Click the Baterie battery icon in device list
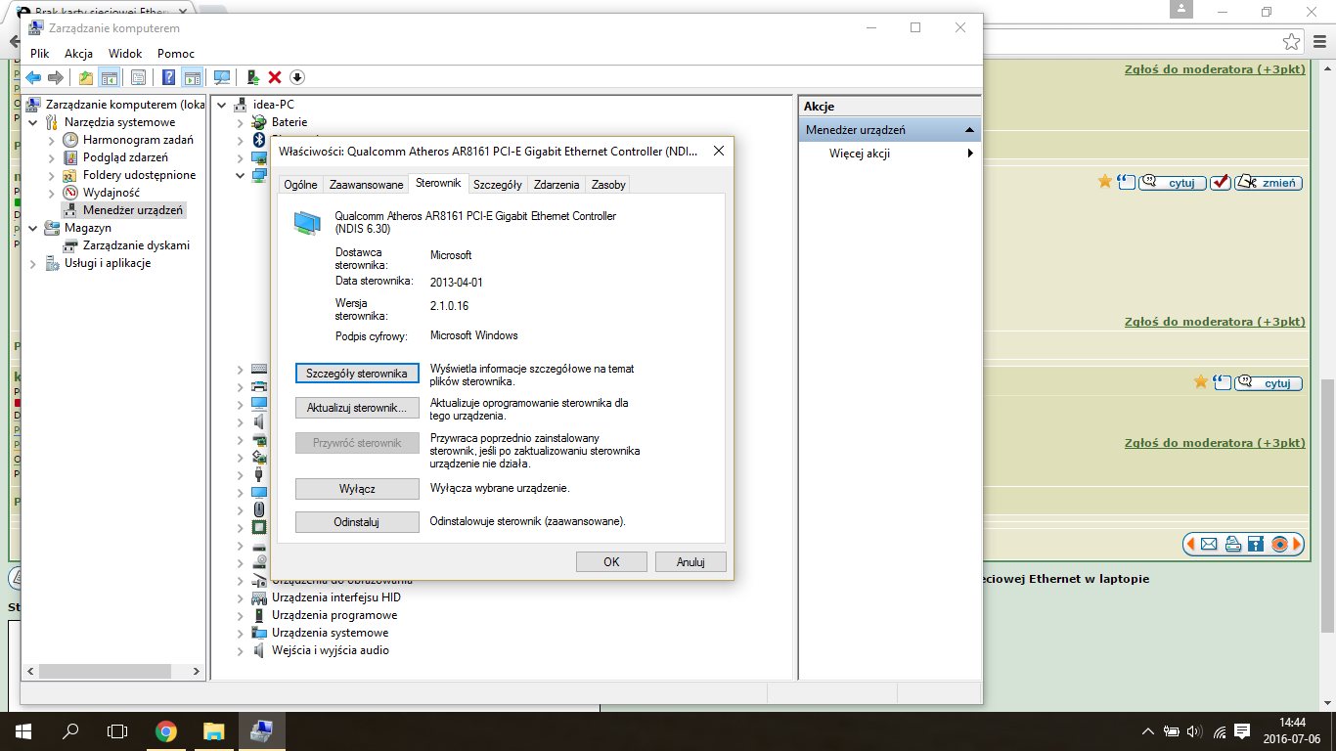 (259, 122)
